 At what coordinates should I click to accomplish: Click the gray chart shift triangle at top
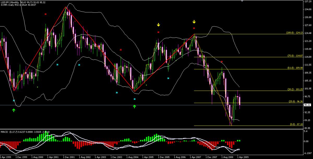coord(242,1)
